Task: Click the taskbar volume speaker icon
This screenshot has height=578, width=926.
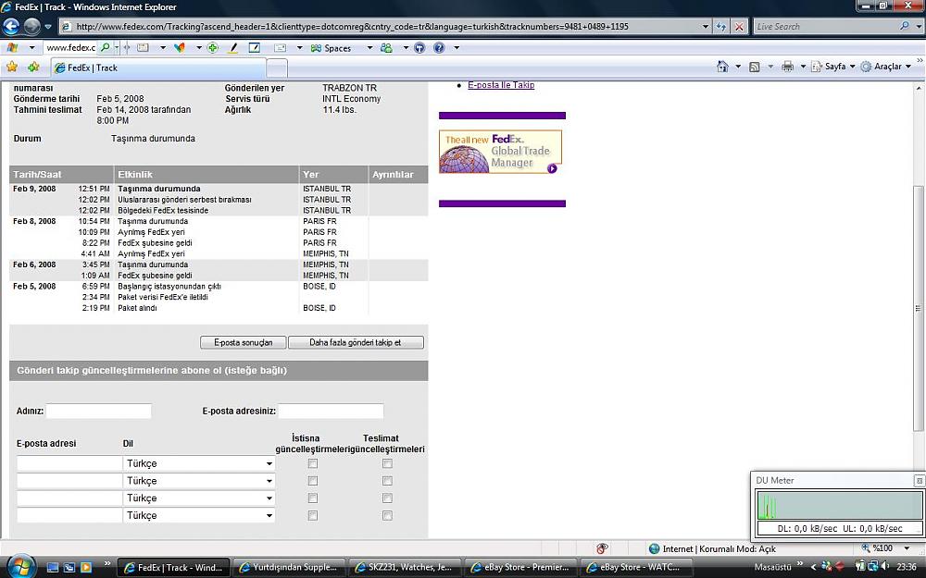Action: pyautogui.click(x=884, y=567)
